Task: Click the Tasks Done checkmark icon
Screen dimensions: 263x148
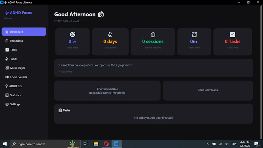Action: pos(233,35)
